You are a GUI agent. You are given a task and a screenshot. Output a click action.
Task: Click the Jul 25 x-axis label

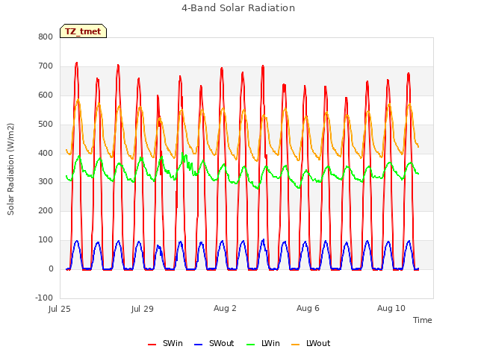click(60, 309)
